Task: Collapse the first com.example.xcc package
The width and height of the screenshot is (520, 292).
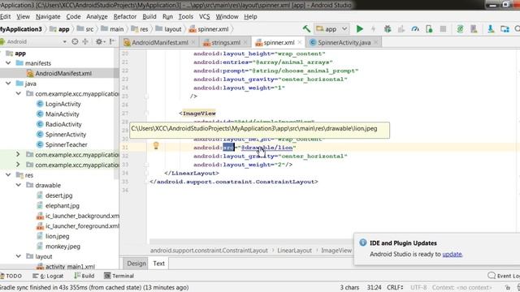Action: 19,94
